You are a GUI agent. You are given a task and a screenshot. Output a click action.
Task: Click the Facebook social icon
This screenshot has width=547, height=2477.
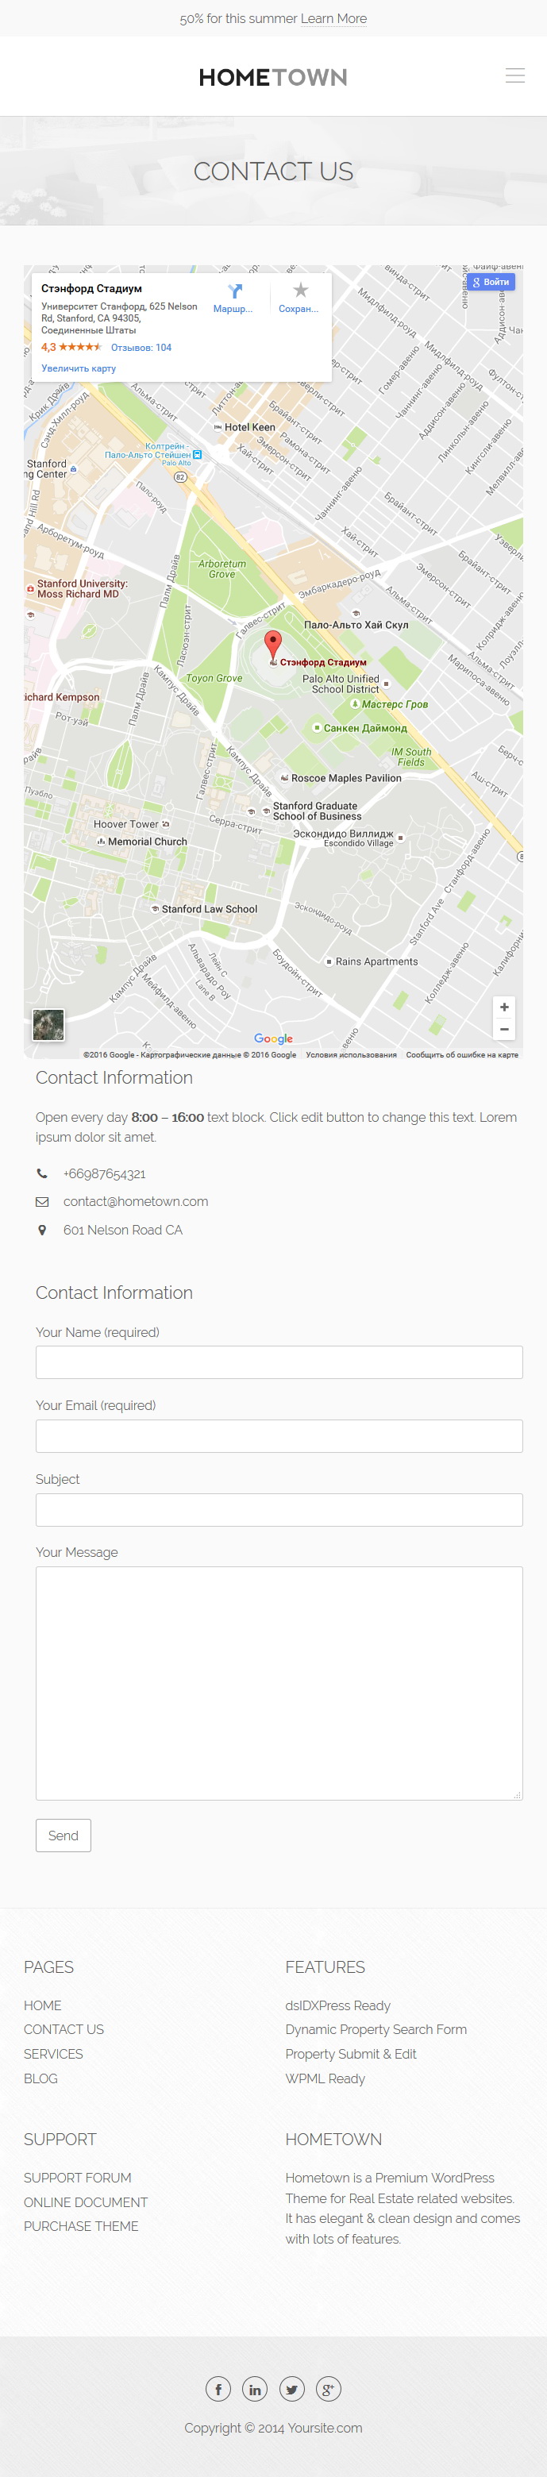click(x=218, y=2389)
